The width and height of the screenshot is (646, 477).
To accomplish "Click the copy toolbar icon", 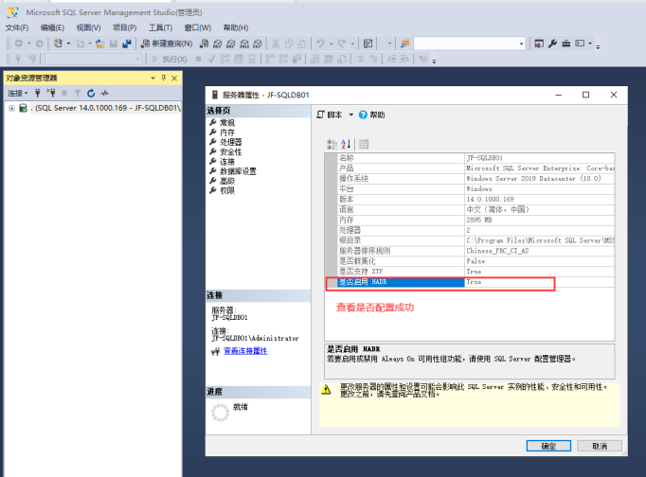I will pyautogui.click(x=289, y=44).
